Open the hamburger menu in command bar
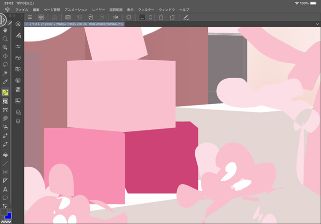Image resolution: width=321 pixels, height=224 pixels. [30, 17]
